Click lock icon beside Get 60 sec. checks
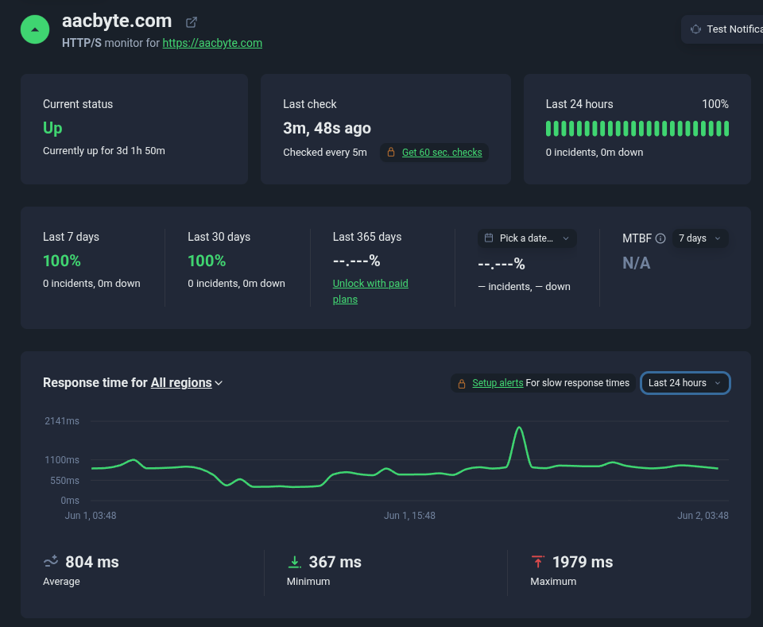The image size is (763, 627). pyautogui.click(x=391, y=153)
